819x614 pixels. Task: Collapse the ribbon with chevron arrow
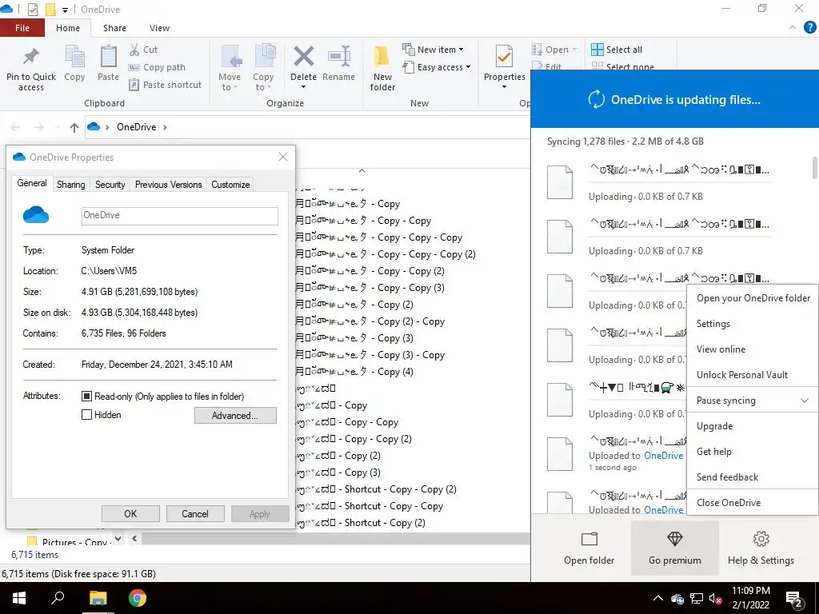(793, 28)
